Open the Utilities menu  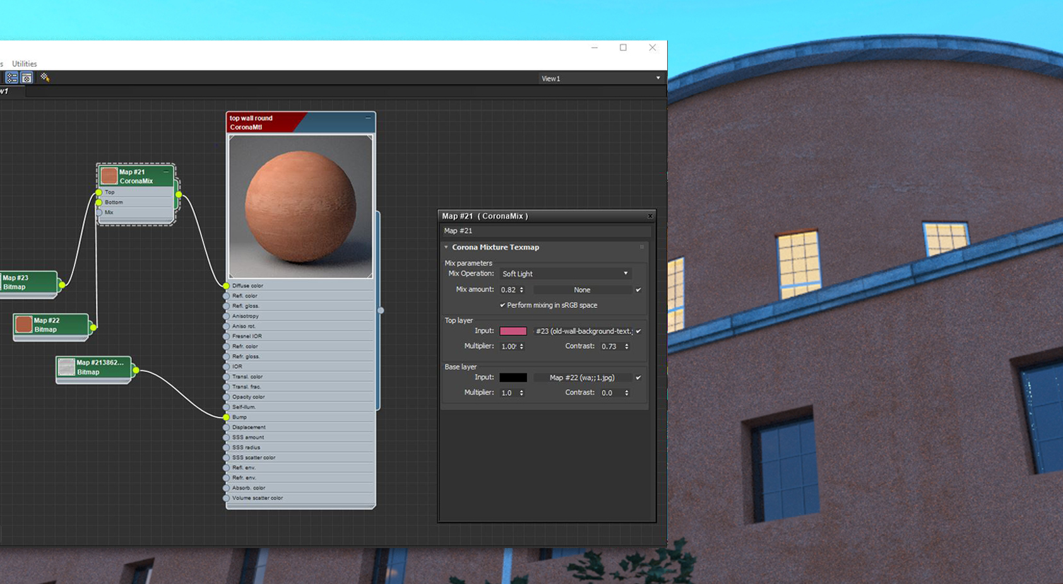pyautogui.click(x=25, y=64)
